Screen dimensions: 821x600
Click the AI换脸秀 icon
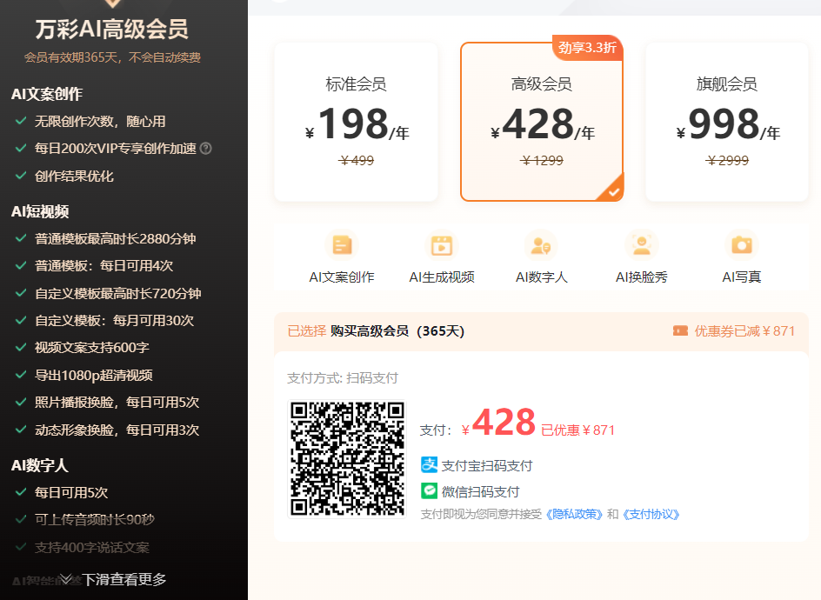pos(642,245)
